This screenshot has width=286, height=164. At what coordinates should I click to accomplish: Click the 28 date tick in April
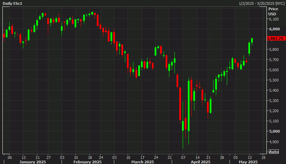tap(222, 158)
